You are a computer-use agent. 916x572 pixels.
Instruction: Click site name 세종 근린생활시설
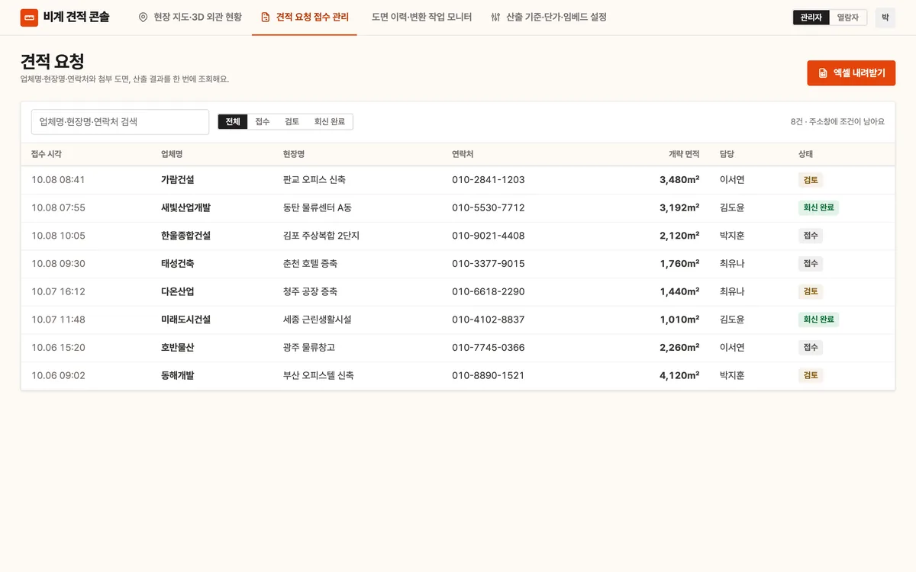point(318,320)
